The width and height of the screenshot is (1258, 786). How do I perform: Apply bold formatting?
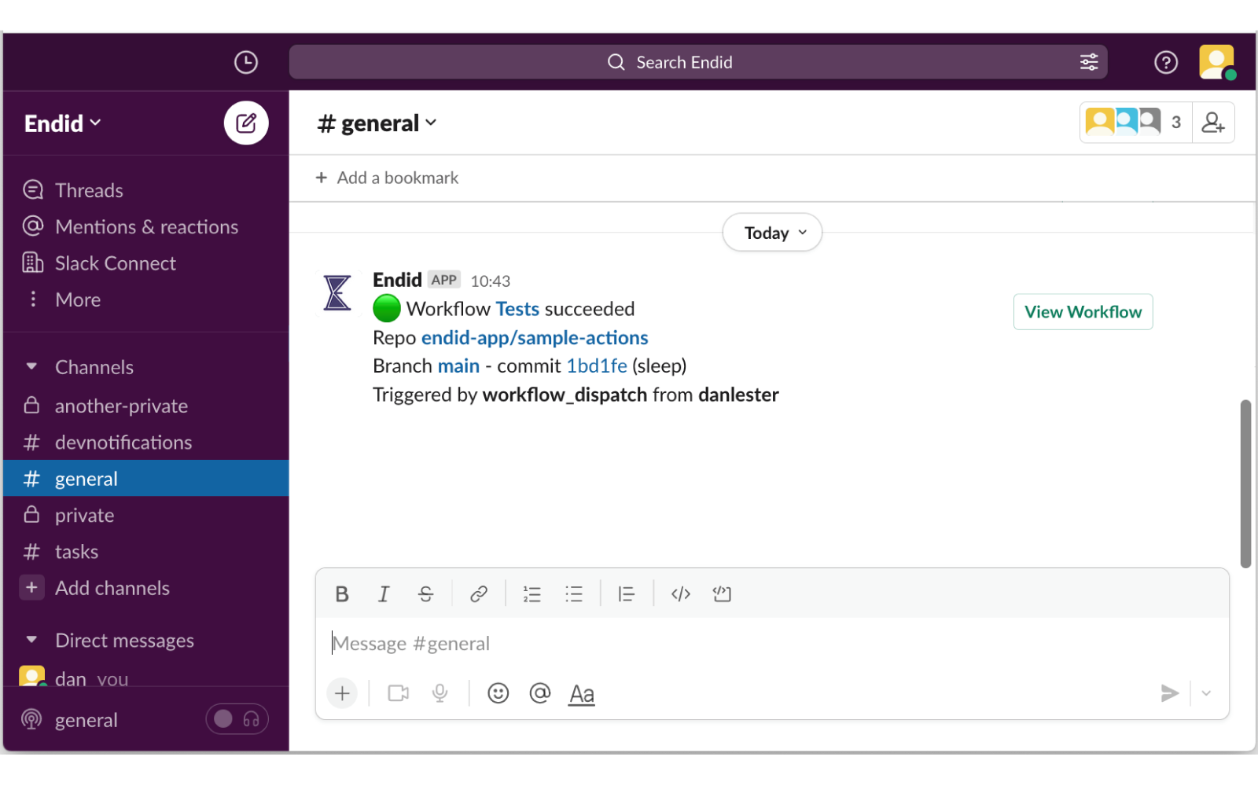tap(342, 594)
